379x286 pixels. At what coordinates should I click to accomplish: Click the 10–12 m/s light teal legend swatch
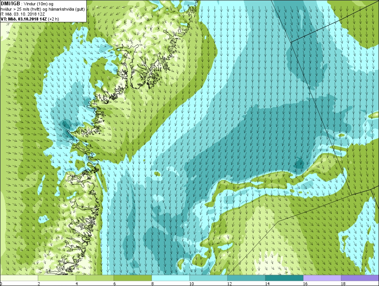tap(208, 278)
